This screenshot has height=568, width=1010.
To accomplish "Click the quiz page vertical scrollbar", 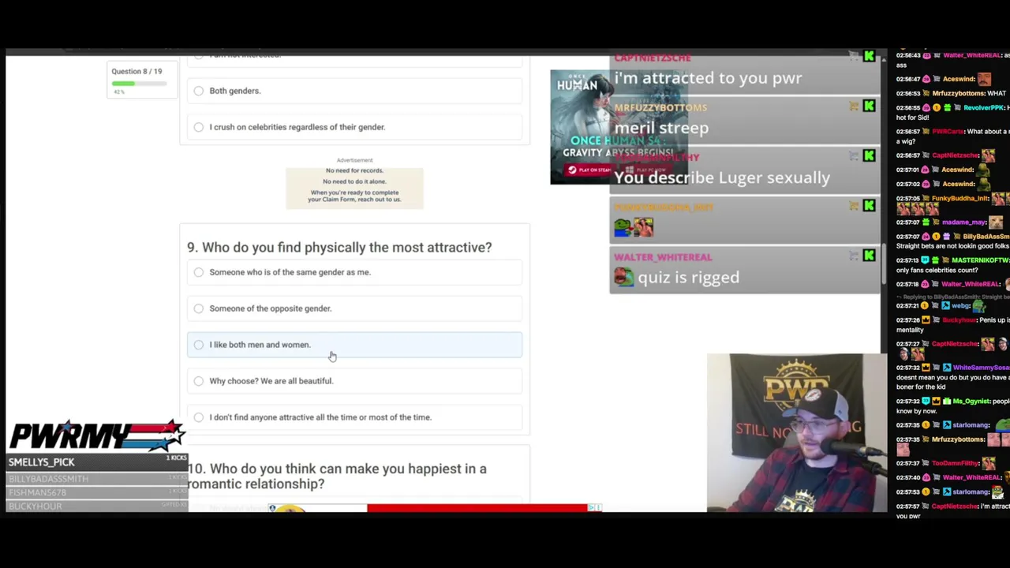I will [x=884, y=265].
